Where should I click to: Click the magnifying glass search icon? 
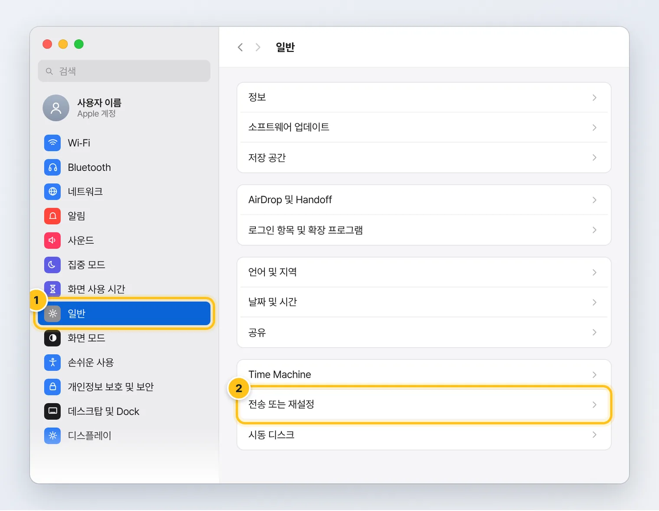coord(49,71)
